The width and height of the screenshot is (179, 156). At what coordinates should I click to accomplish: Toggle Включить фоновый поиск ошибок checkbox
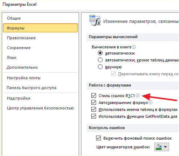click(x=98, y=138)
